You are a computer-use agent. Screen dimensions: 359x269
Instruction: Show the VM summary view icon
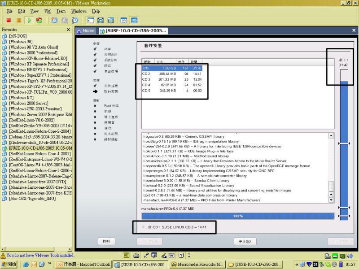coord(124,20)
